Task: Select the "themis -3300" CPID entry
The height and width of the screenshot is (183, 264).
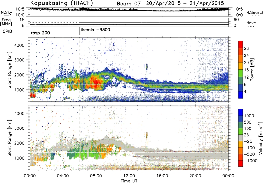Action: (95, 30)
